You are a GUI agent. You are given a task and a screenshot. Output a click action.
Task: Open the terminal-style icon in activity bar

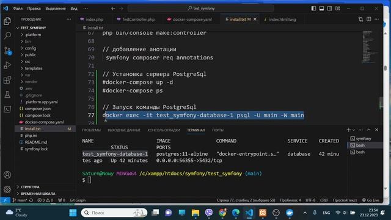tap(7, 109)
